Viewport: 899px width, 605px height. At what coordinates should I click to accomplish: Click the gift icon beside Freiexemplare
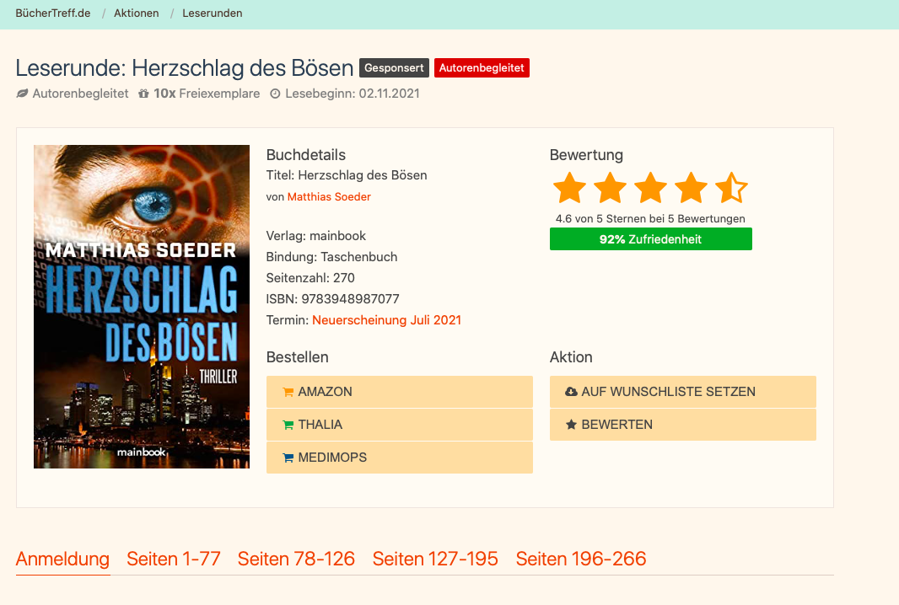coord(143,94)
